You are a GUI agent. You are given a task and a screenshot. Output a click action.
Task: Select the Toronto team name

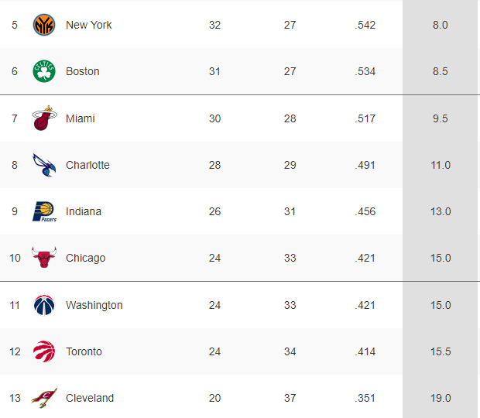pyautogui.click(x=84, y=351)
